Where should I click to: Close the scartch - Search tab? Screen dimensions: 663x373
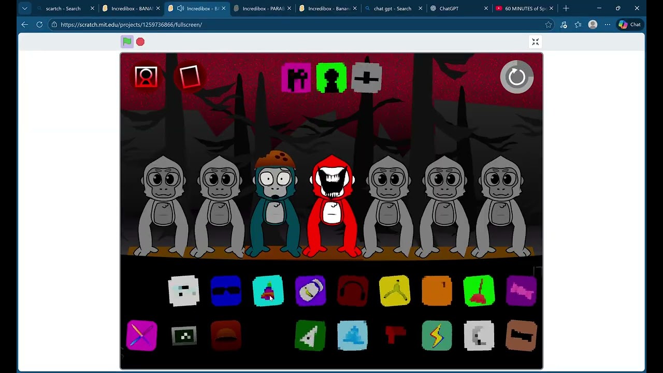coord(92,8)
